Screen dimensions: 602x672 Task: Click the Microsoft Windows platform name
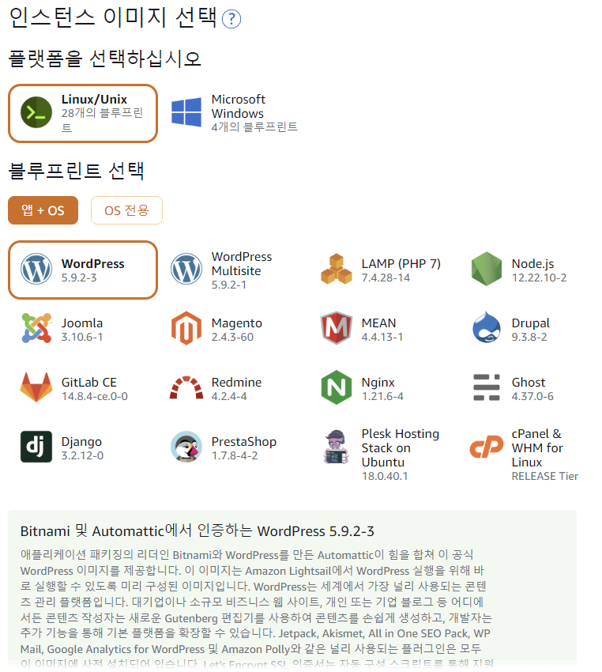pyautogui.click(x=239, y=106)
